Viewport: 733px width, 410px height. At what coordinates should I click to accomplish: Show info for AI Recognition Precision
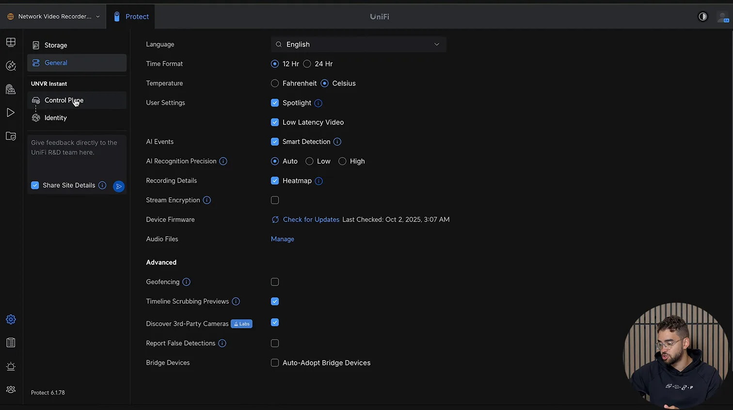point(223,161)
